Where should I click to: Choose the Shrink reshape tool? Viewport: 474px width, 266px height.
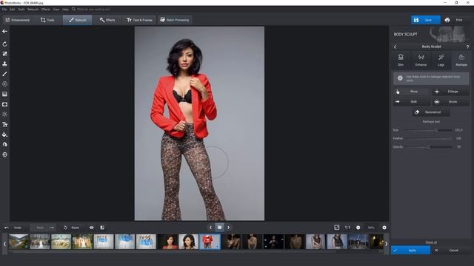pyautogui.click(x=450, y=102)
